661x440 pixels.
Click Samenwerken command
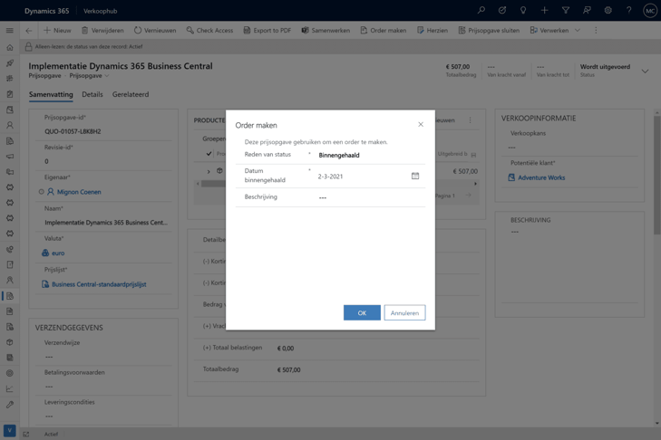326,30
